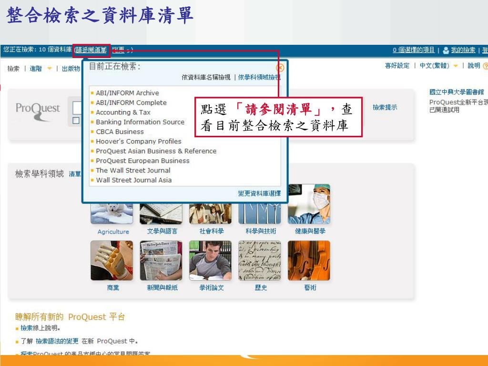Click the 變更資料庫選擇 link in popup
This screenshot has height=366, width=488.
(259, 193)
